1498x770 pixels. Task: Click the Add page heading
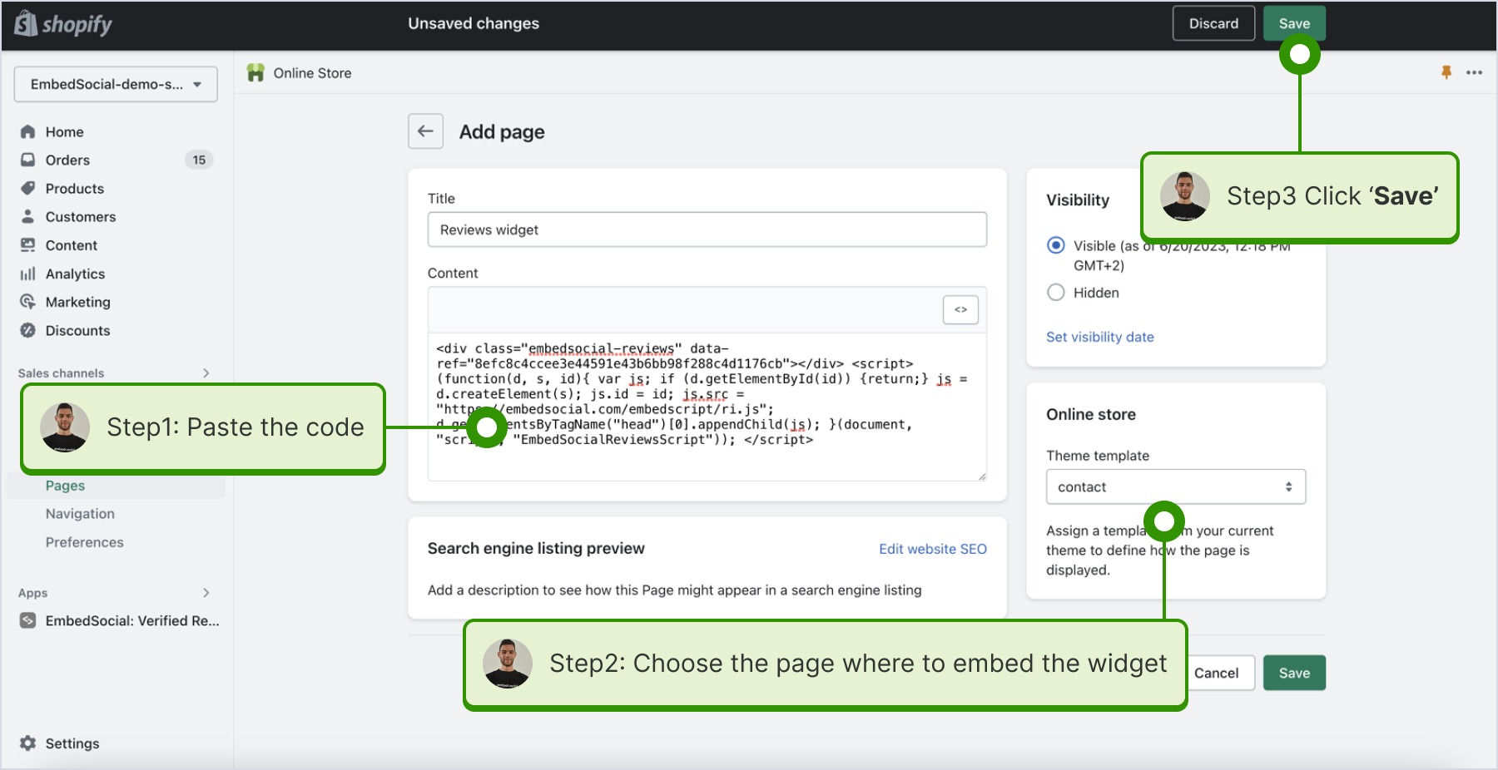click(502, 131)
